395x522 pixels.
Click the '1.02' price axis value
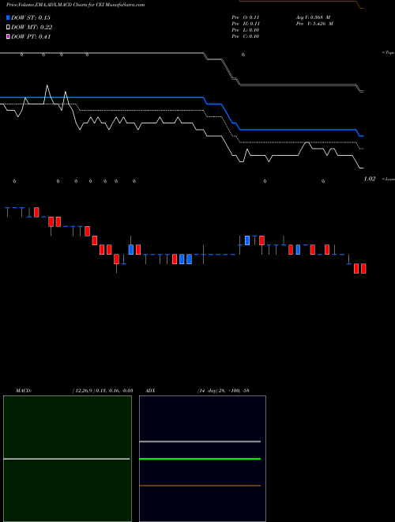(370, 179)
